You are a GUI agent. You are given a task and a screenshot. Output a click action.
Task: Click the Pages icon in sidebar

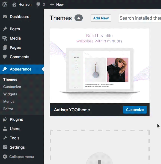(x=5, y=48)
